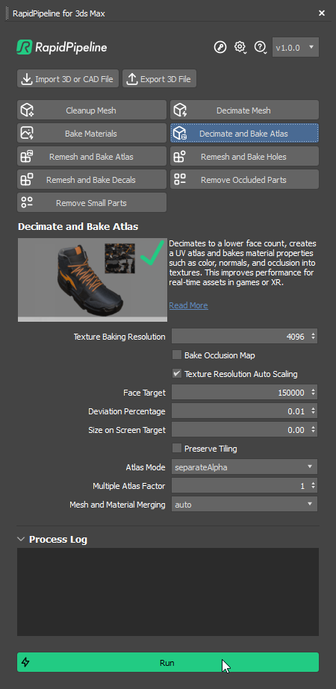Select Remove Occluded Parts preset

point(244,180)
